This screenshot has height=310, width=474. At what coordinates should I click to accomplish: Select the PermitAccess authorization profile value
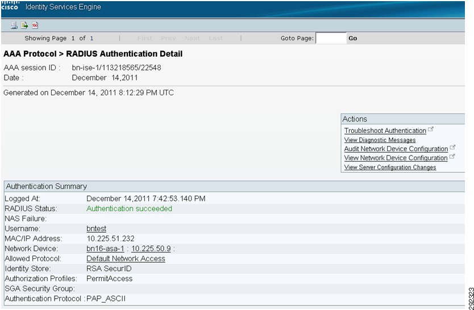pos(110,279)
